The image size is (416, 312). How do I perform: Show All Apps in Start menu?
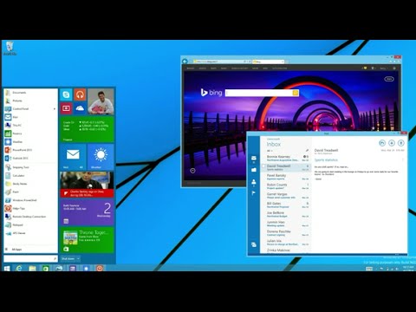30,250
